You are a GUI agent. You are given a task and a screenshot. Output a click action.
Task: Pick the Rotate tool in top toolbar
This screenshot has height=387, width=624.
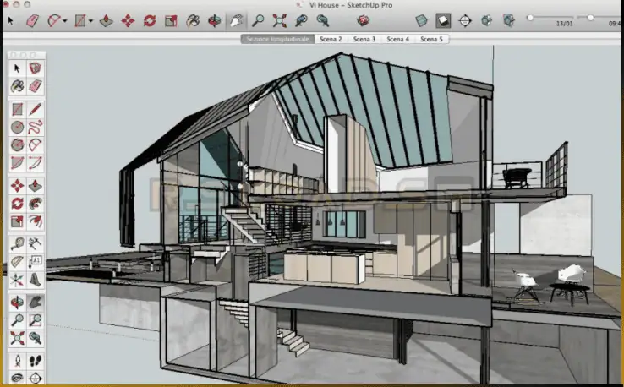click(150, 20)
